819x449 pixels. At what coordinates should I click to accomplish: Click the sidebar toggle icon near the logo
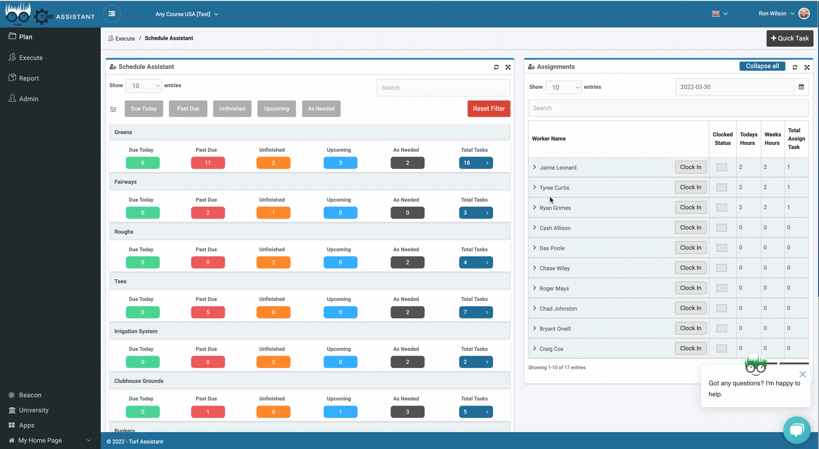coord(112,14)
